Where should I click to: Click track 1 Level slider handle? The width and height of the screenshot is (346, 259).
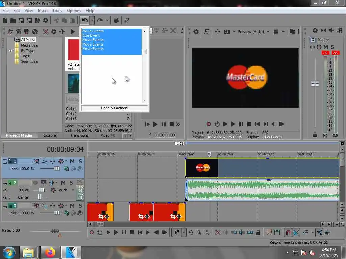click(x=57, y=169)
